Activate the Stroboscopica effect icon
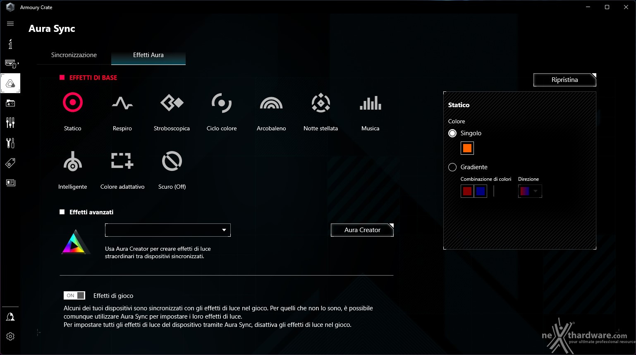The width and height of the screenshot is (636, 355). coord(172,103)
